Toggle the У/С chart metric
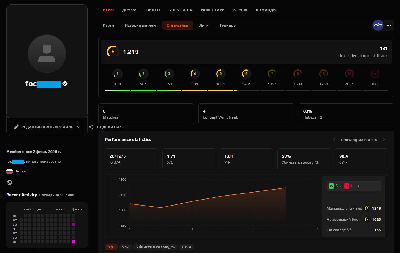 click(111, 247)
